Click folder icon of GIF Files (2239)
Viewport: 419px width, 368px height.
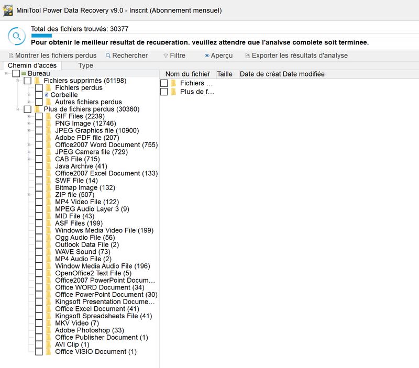pos(49,116)
